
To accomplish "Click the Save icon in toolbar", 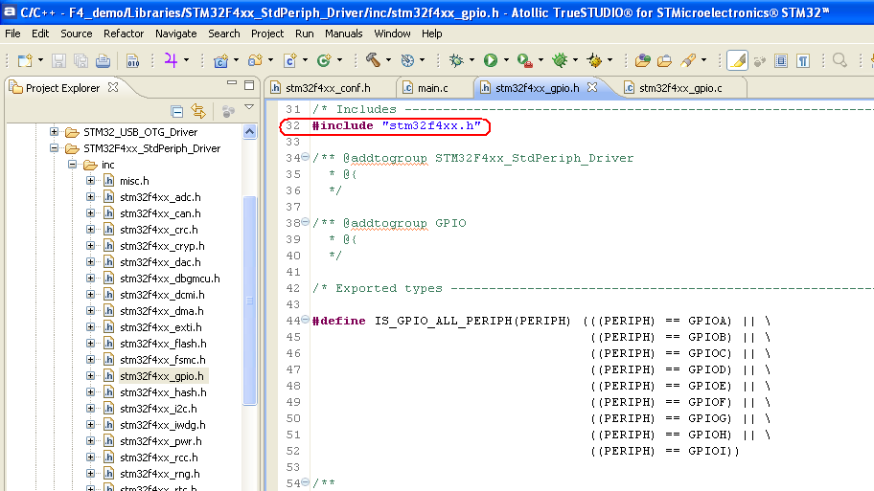I will click(x=58, y=60).
